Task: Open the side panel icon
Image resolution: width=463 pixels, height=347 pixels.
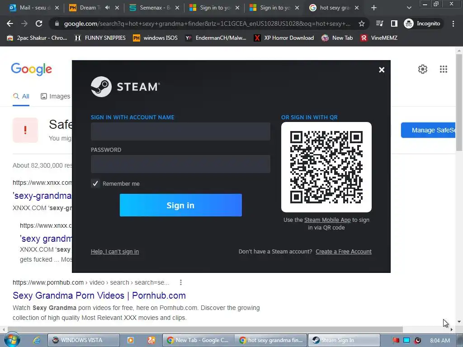Action: point(394,23)
